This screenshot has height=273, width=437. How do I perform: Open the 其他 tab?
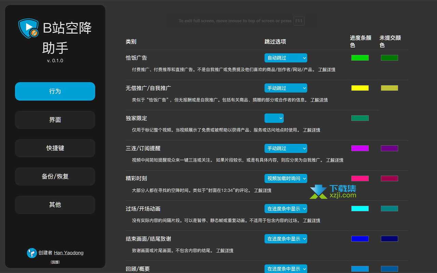(x=55, y=205)
